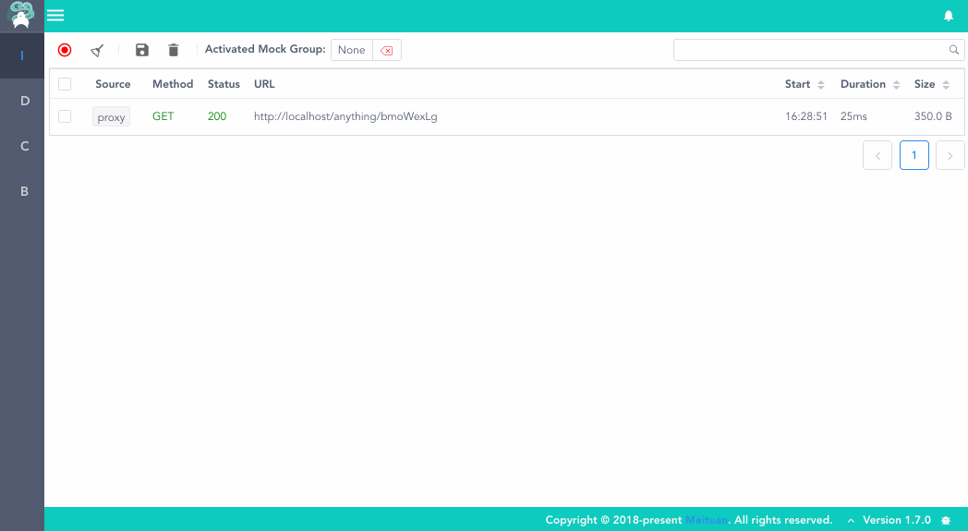
Task: Select all flows with header checkbox
Action: click(x=65, y=84)
